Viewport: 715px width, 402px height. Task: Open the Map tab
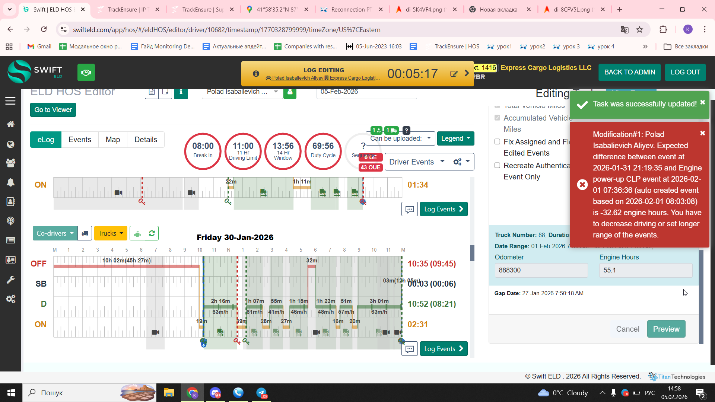[112, 140]
